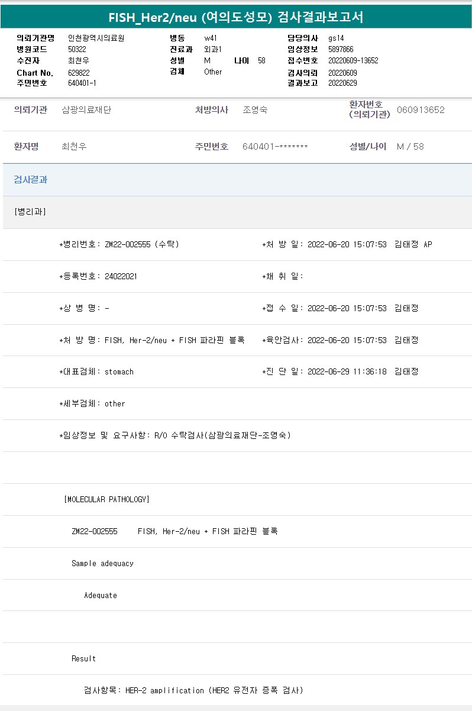This screenshot has width=472, height=711.
Task: Select the 성별 value M in header
Action: [x=207, y=60]
